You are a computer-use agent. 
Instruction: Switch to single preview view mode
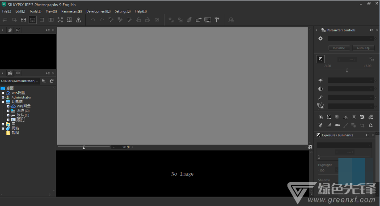pos(42,20)
